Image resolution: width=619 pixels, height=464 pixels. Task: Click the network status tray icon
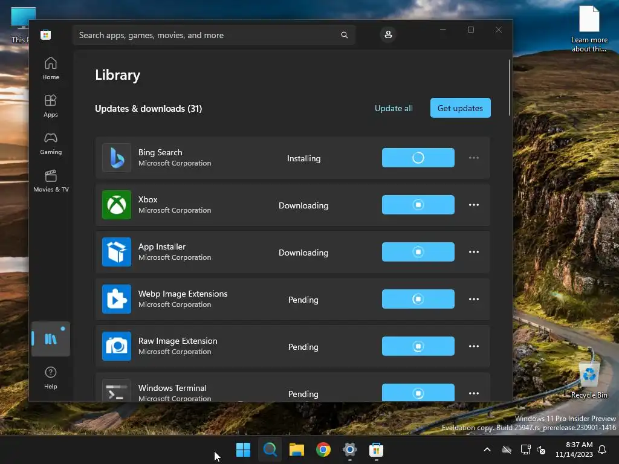(x=525, y=449)
